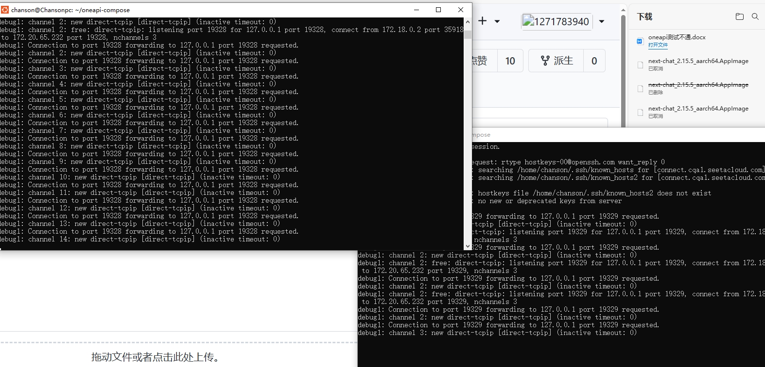Open the user menu arrow beside 1271783940
The height and width of the screenshot is (367, 765).
(602, 21)
